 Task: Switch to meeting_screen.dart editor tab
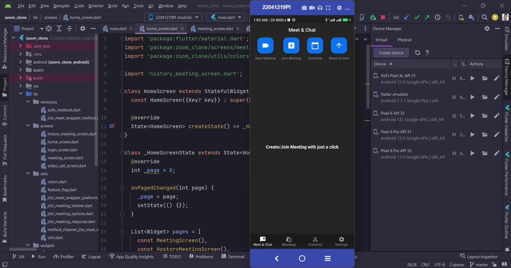(x=215, y=28)
